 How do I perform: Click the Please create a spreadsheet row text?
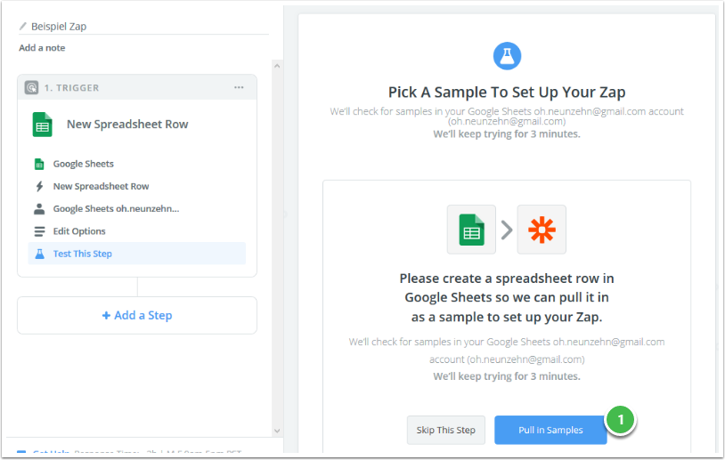coord(507,298)
